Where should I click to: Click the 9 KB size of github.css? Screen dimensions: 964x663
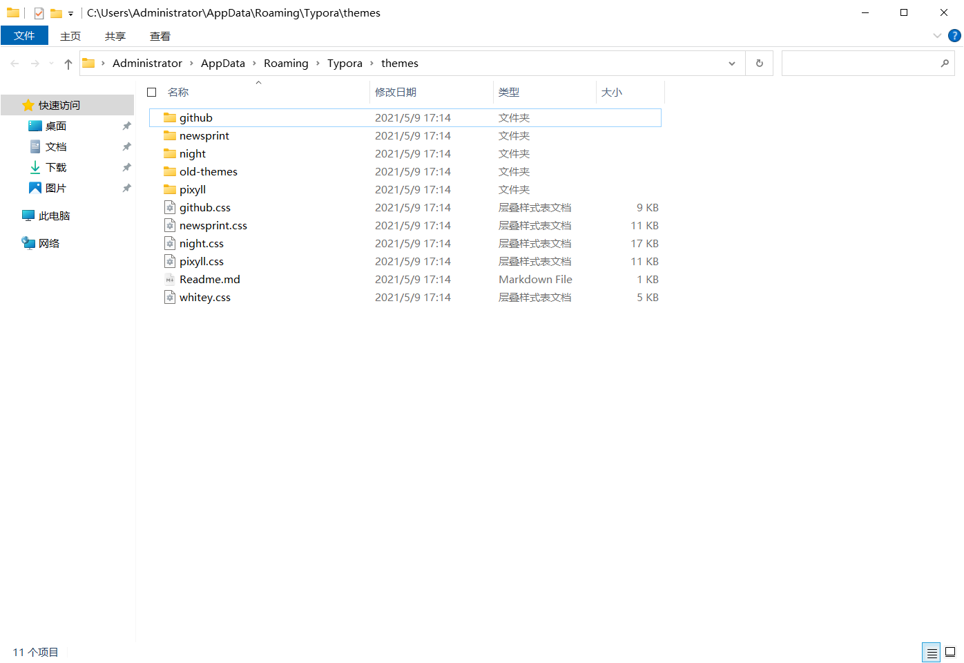pos(648,207)
